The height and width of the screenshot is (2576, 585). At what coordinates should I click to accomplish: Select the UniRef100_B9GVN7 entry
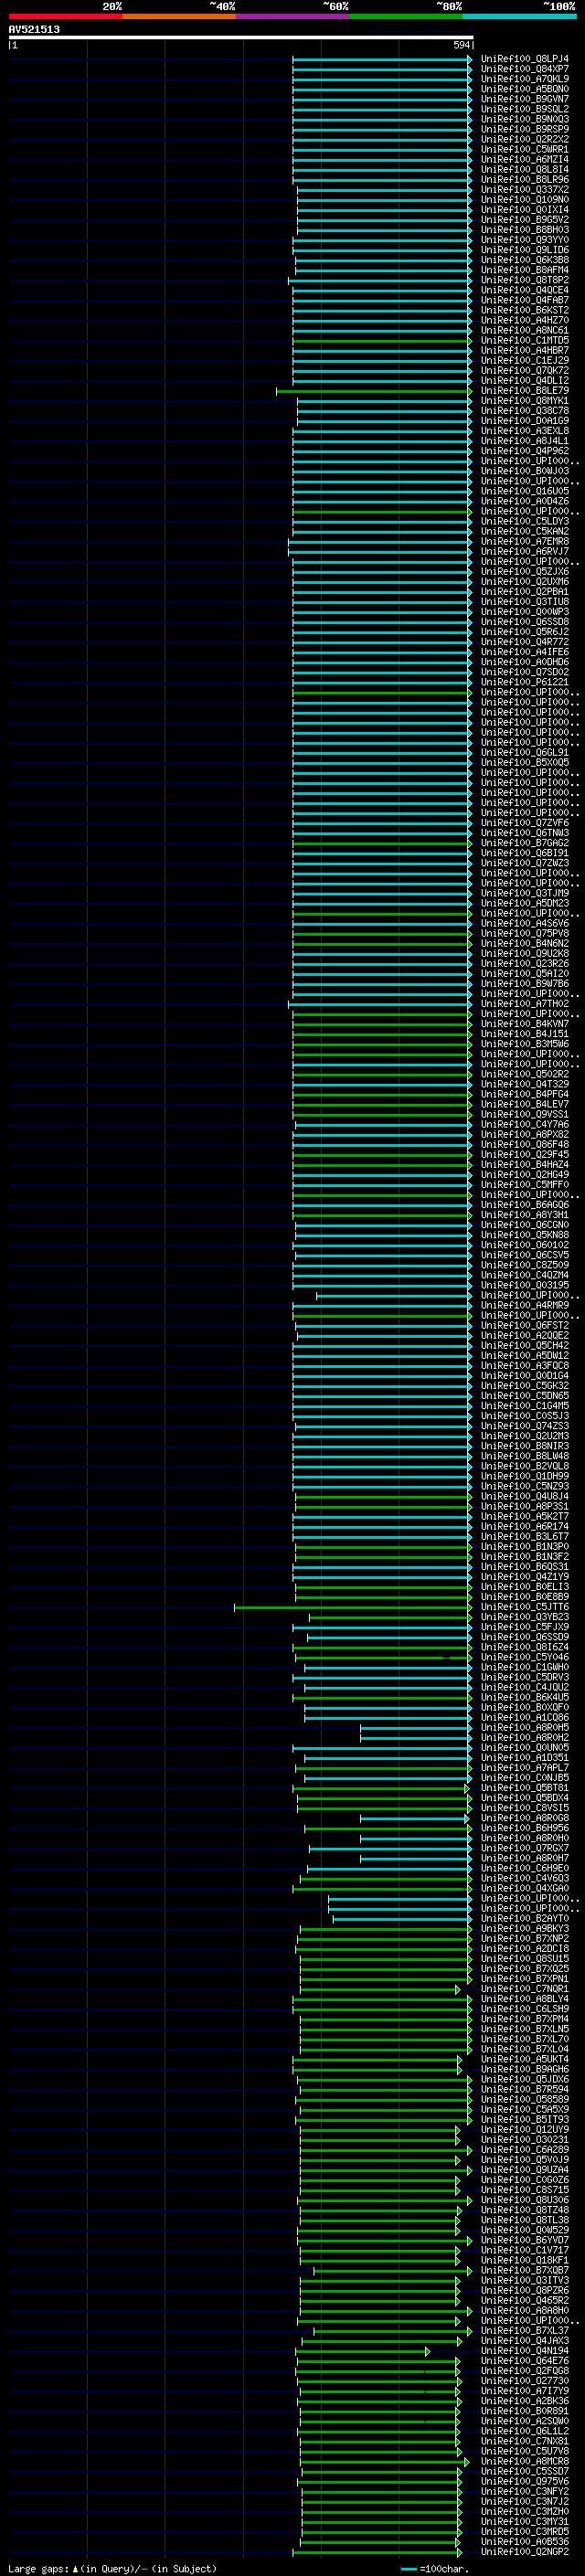coord(525,99)
